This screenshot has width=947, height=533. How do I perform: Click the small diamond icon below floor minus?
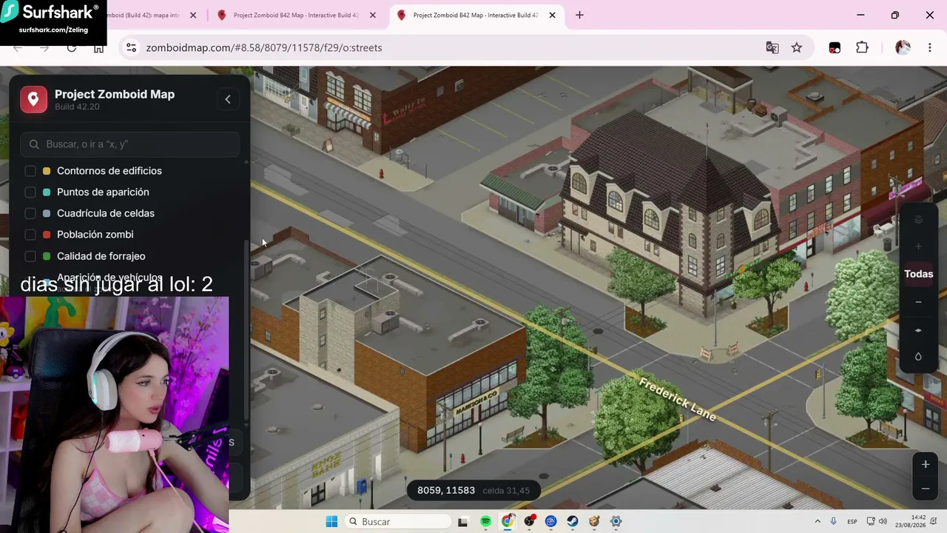(x=918, y=330)
